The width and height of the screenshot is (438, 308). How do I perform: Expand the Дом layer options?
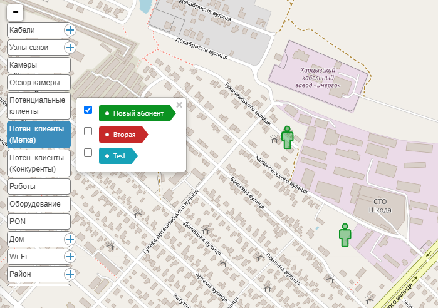pos(70,239)
